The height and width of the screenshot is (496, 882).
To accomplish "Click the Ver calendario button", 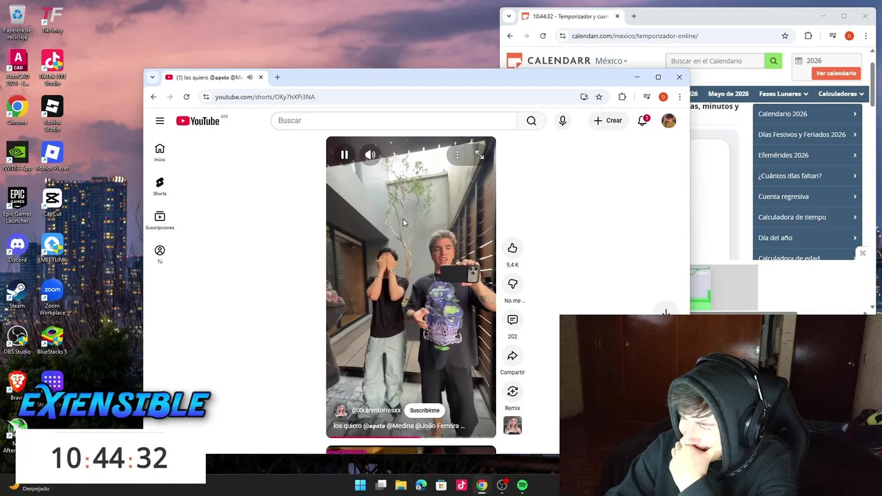I will (836, 73).
